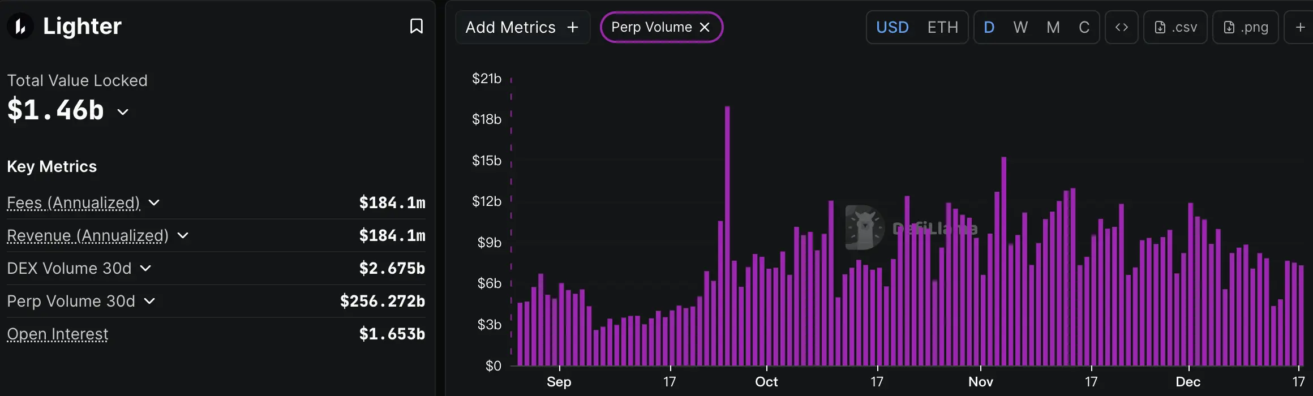Viewport: 1313px width, 396px height.
Task: Expand Fees (Annualized) details
Action: click(x=154, y=203)
